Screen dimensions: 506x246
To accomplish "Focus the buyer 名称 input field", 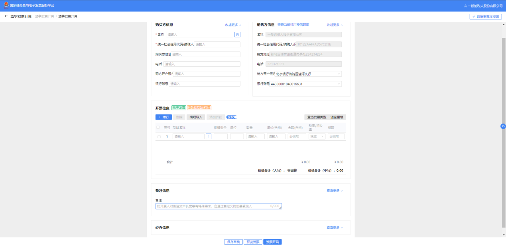I will [x=199, y=35].
